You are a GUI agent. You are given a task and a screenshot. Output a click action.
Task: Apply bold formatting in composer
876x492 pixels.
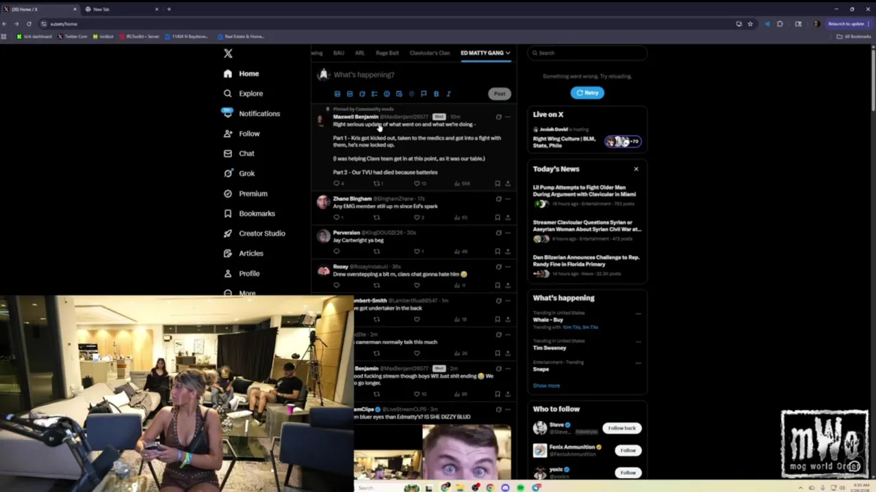tap(436, 94)
